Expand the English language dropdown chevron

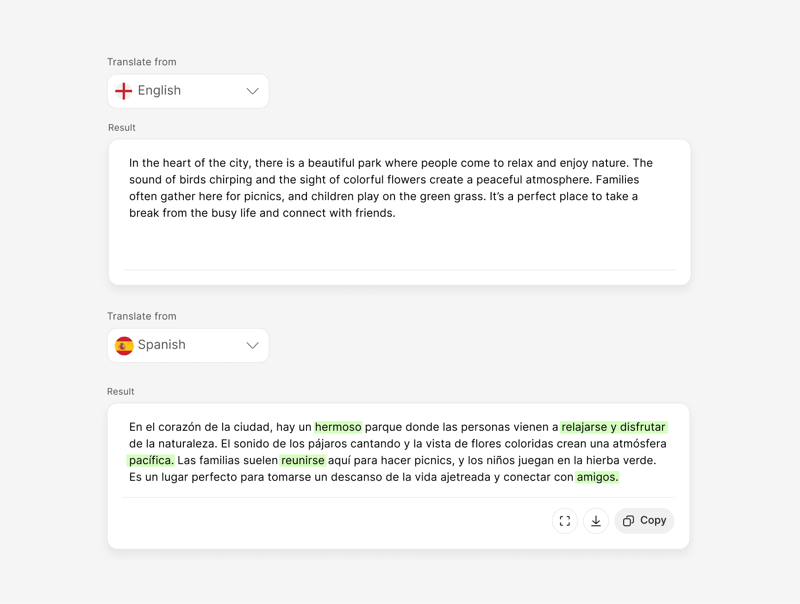click(x=252, y=91)
